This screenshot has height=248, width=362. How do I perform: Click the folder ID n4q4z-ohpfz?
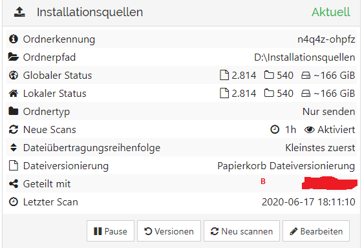click(326, 39)
